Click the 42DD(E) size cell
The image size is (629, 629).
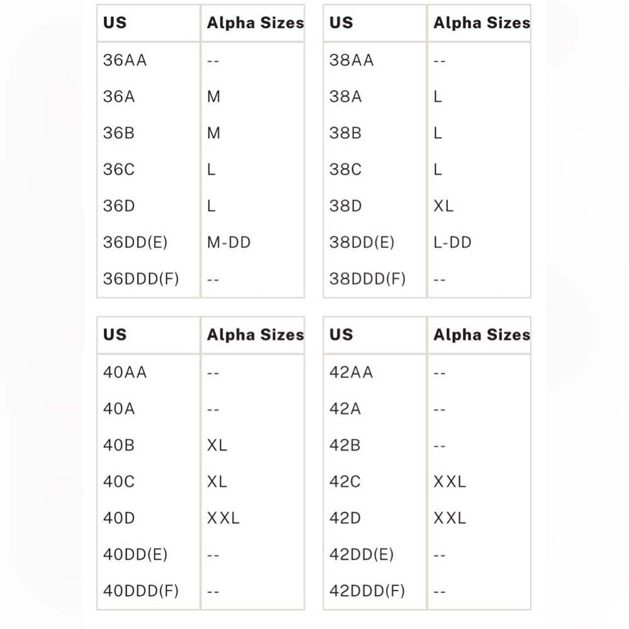click(362, 555)
